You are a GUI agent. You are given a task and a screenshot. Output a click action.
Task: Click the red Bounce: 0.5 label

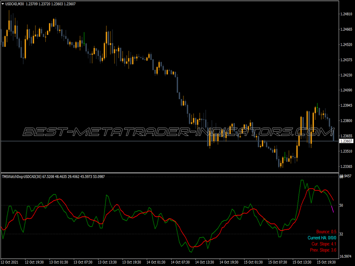click(326, 232)
